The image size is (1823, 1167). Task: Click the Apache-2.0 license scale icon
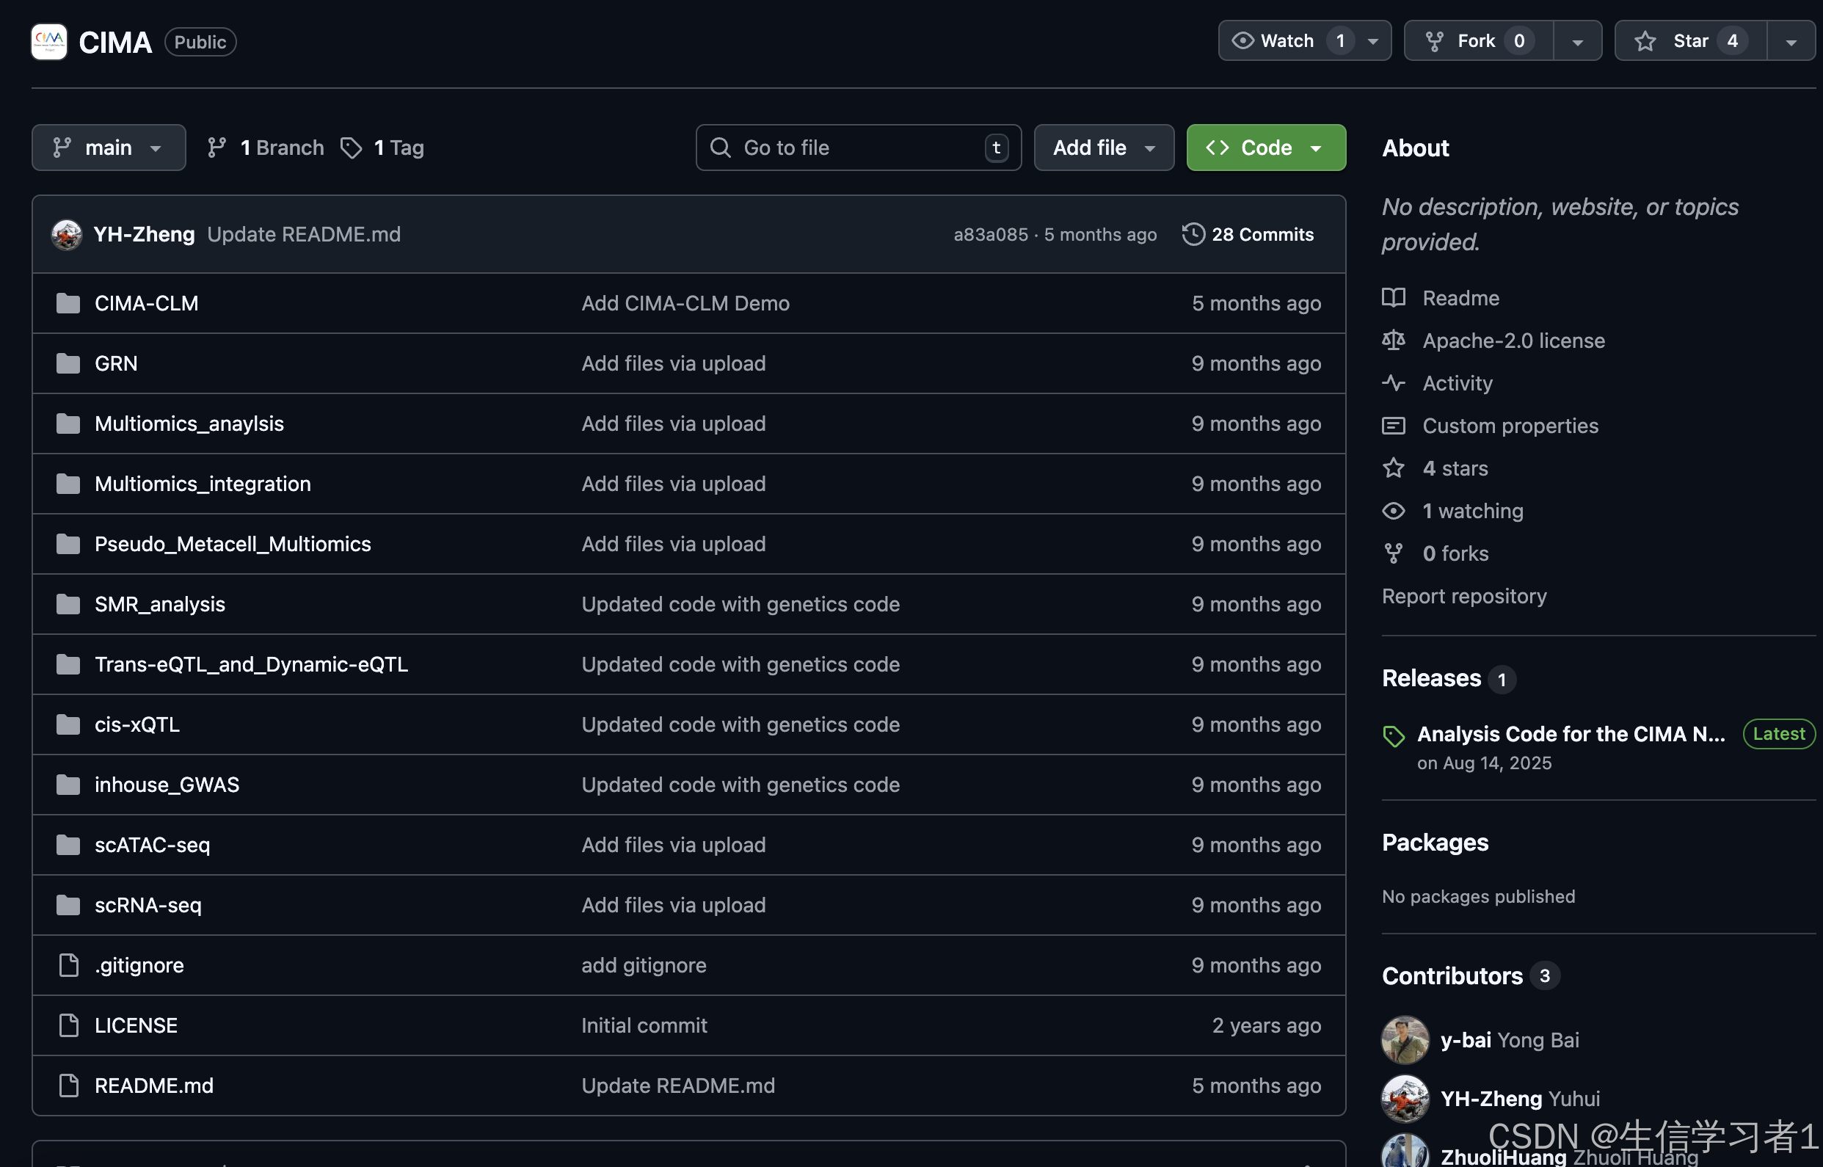(x=1393, y=341)
